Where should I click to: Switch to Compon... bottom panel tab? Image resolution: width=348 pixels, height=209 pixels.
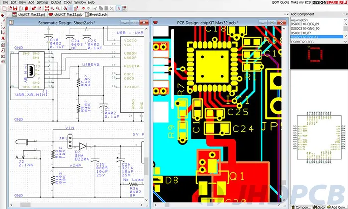click(301, 207)
